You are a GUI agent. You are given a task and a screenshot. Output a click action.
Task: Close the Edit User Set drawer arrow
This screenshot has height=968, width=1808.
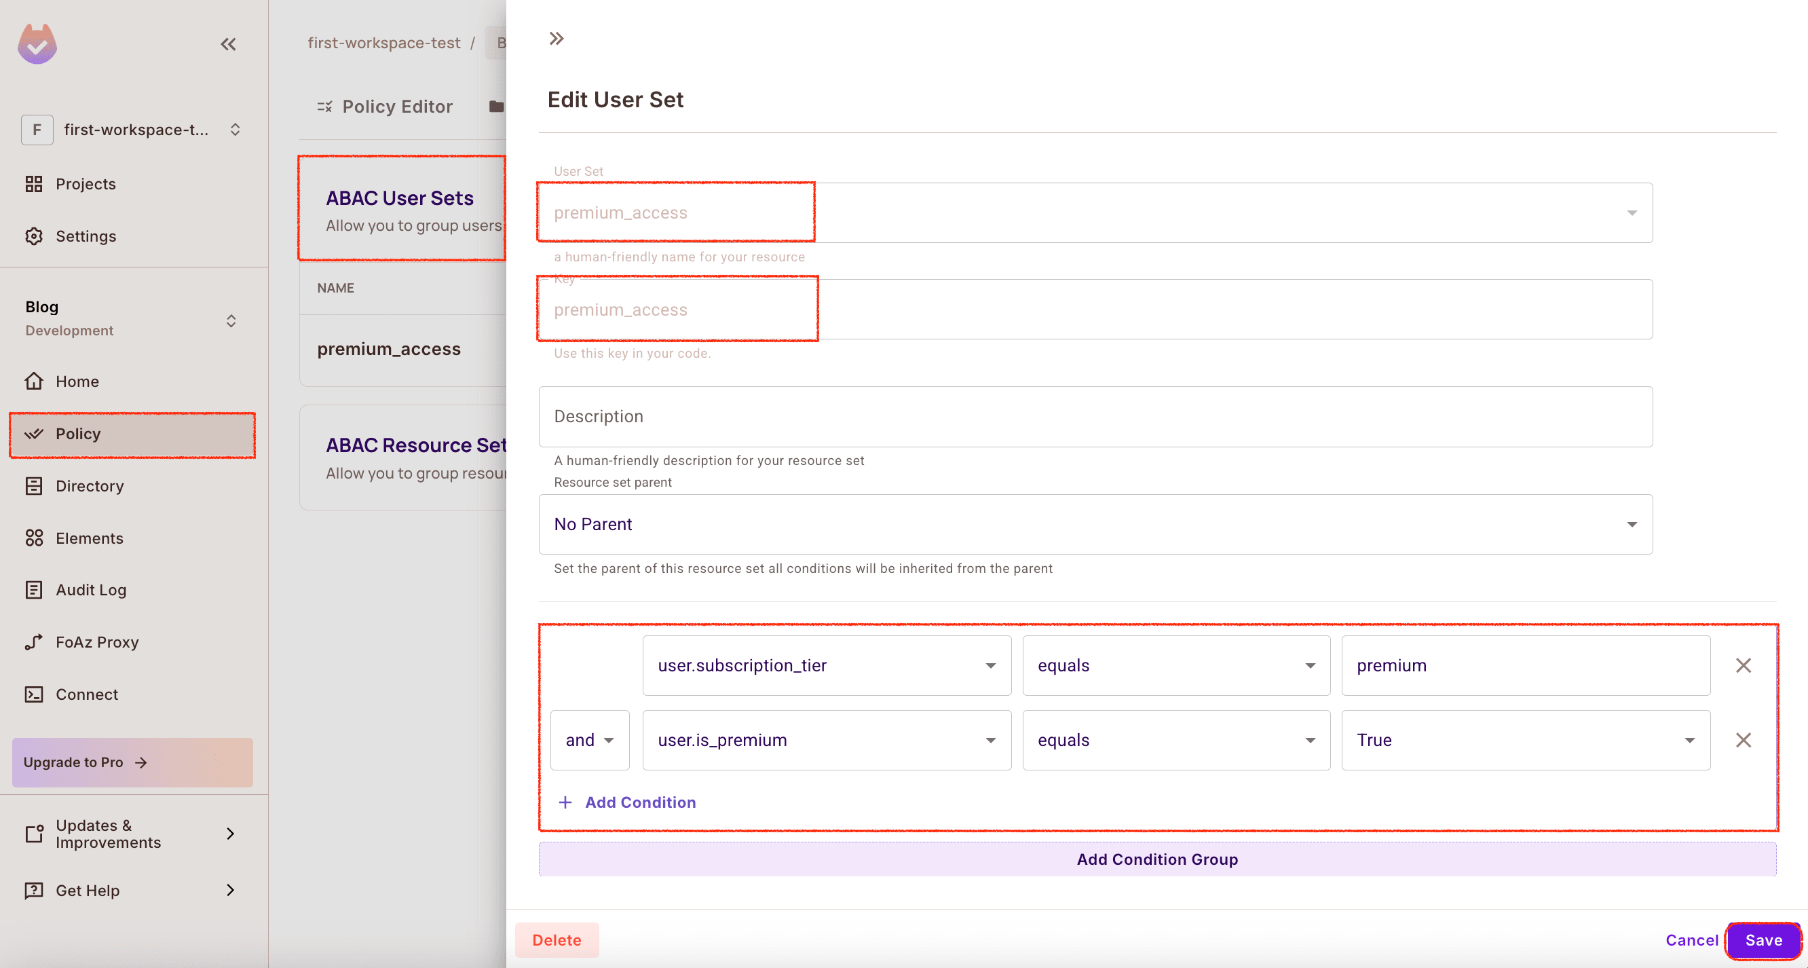tap(556, 39)
